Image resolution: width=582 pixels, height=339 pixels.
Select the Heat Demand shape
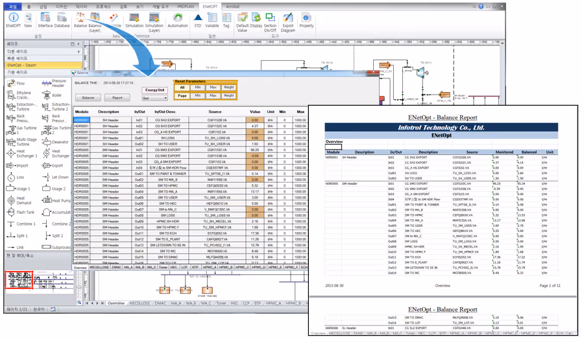19,200
